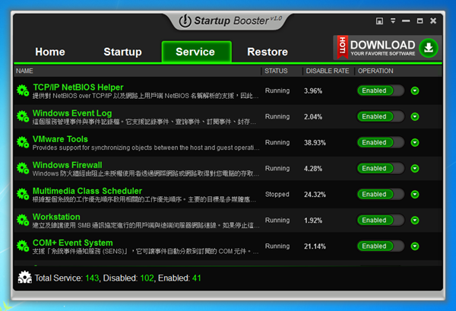This screenshot has height=311, width=456.
Task: Click the gear icon beside Multimedia Class Scheduler
Action: 23,194
